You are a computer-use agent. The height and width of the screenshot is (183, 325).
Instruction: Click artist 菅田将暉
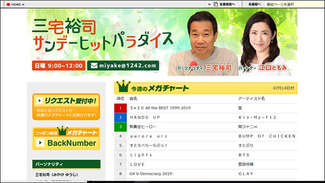coord(246,164)
